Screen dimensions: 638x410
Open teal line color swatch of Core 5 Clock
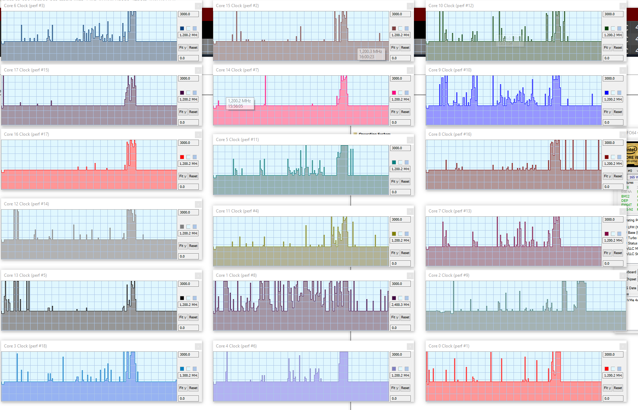pyautogui.click(x=394, y=162)
